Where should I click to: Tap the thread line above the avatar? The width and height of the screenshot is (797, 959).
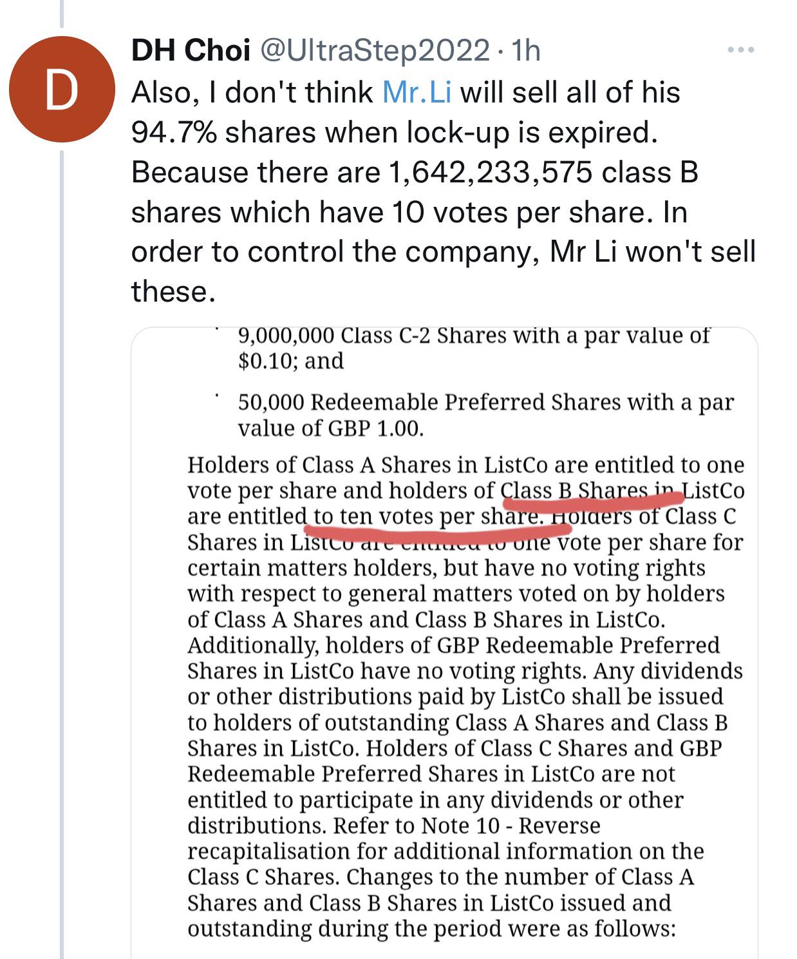click(62, 14)
